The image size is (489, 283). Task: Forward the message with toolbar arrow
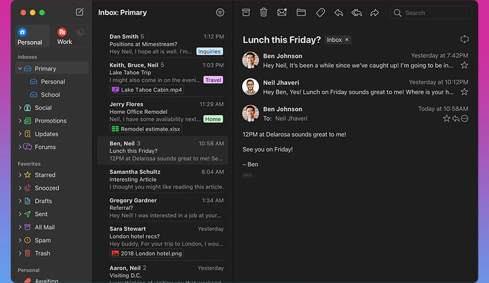pos(374,12)
